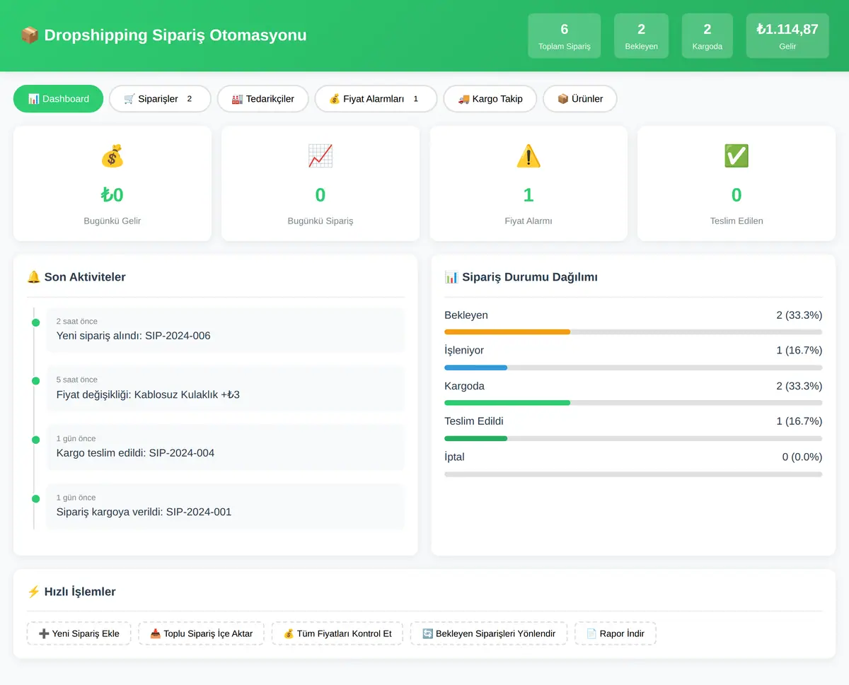
Task: Click Bekleyen Siparişleri Yönlendir button
Action: (488, 633)
